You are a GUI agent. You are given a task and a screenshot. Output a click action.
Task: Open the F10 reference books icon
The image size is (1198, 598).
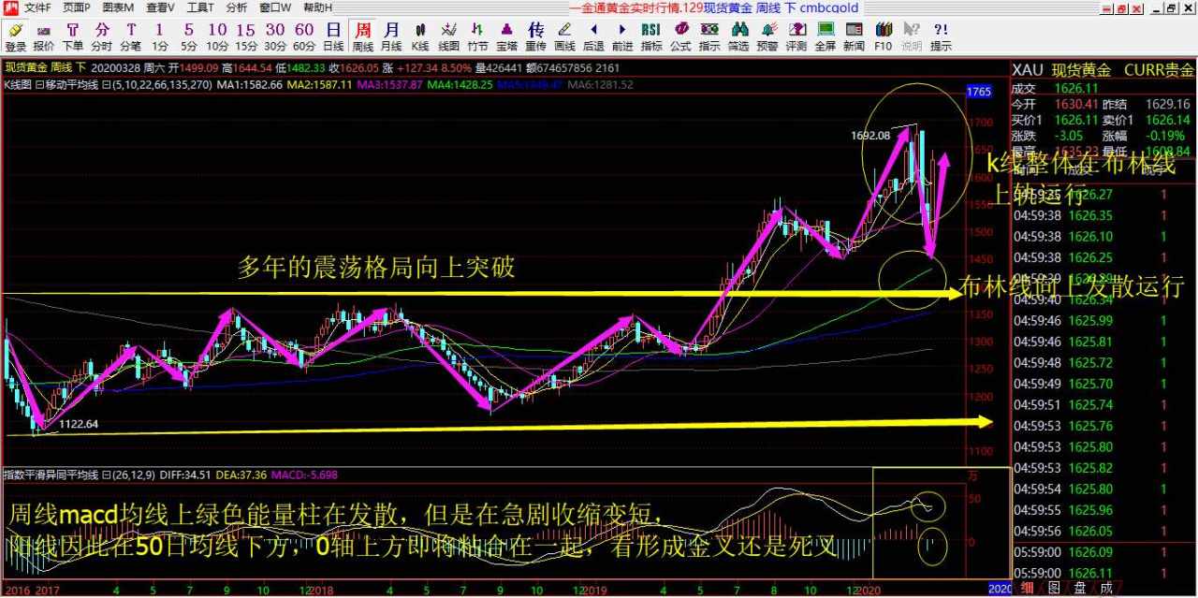[x=883, y=36]
